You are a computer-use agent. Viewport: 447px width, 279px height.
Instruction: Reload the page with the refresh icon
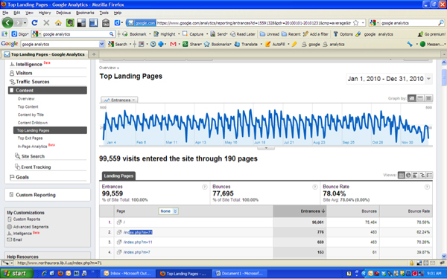tap(35, 23)
